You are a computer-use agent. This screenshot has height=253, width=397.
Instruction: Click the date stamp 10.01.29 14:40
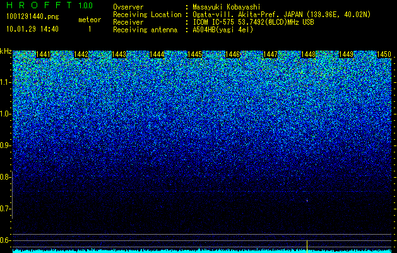pyautogui.click(x=32, y=29)
